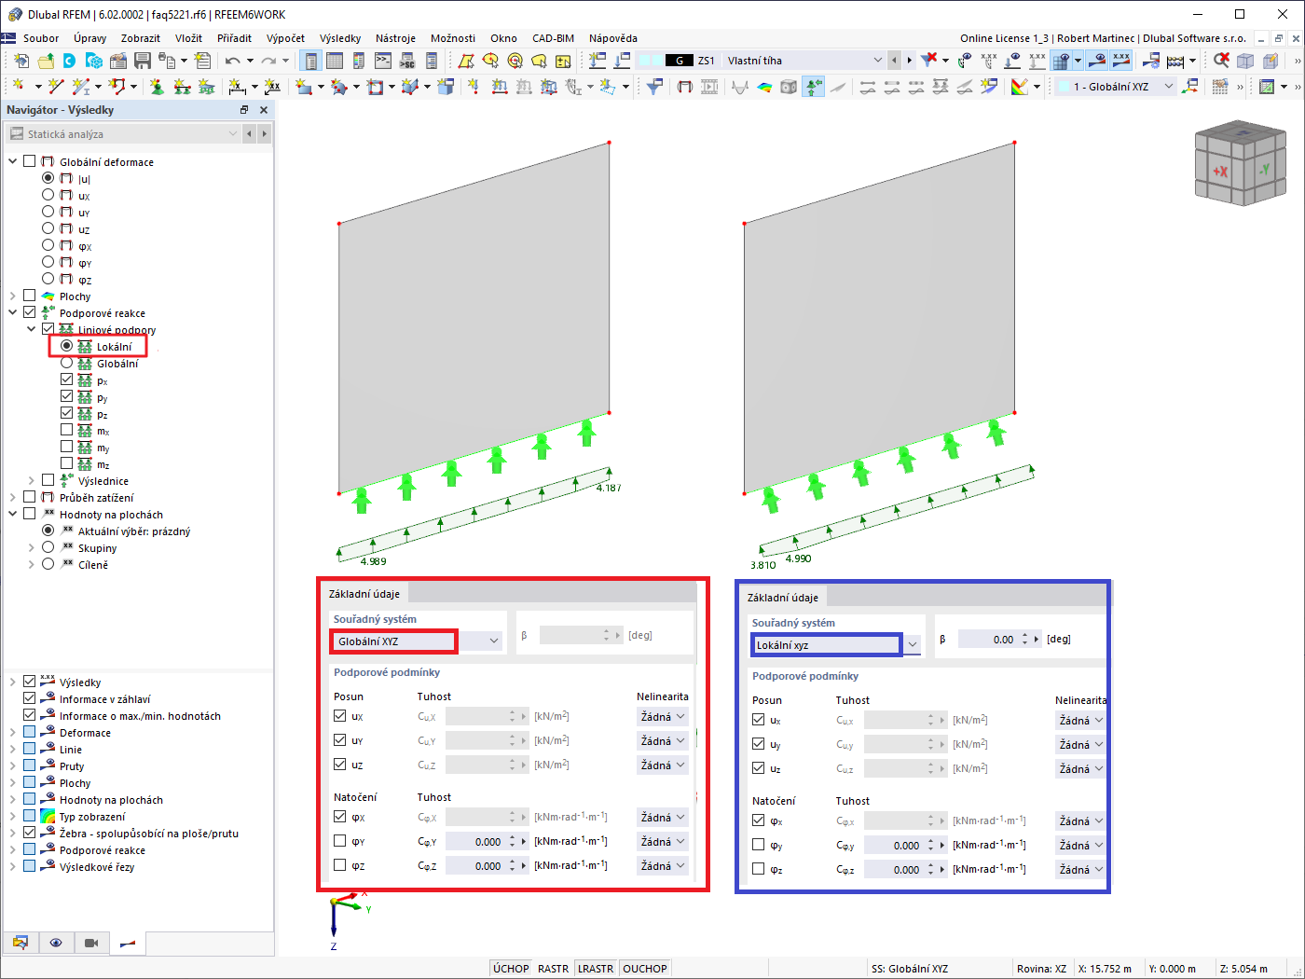Click the red magnifier cancel search icon
Screen dimensions: 1305x979
[x=1221, y=59]
